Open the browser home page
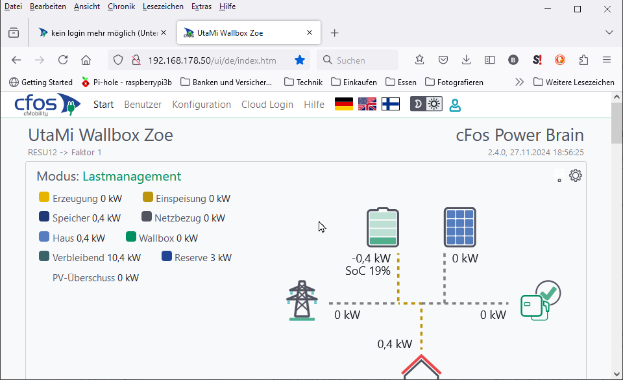 tap(86, 60)
